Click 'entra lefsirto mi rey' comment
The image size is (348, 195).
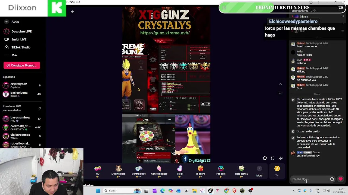point(308,156)
